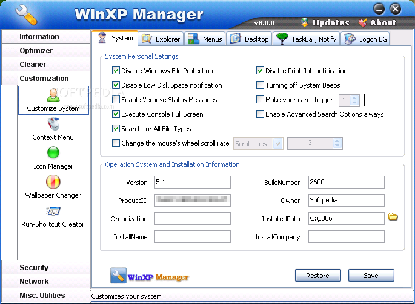Close the WinXP Manager window

pyautogui.click(x=396, y=9)
